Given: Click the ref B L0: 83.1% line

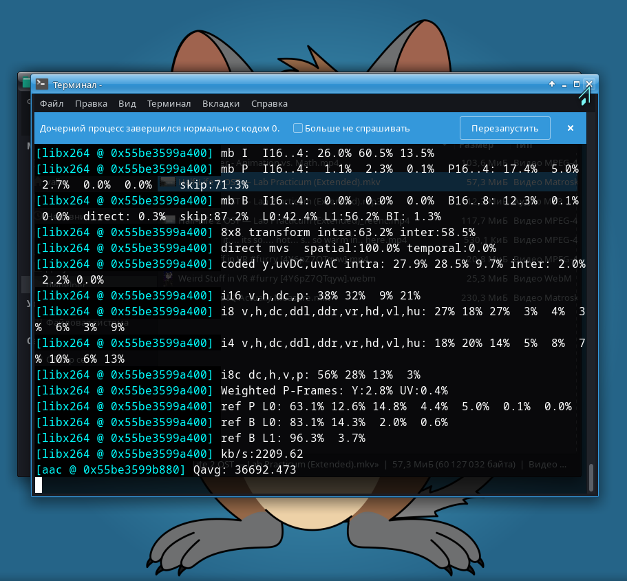Looking at the screenshot, I should [334, 422].
